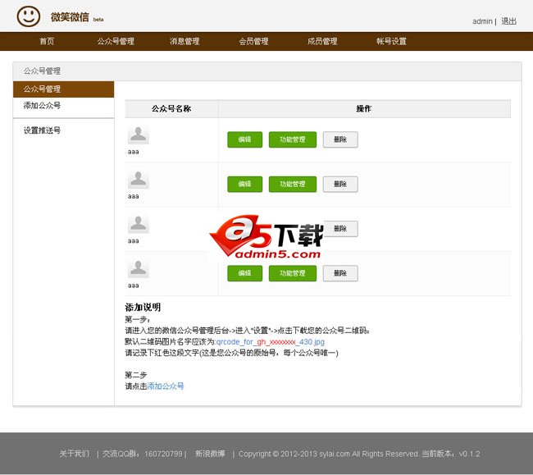533x475 pixels.
Task: Click 删除 button in the third row
Action: tap(340, 229)
